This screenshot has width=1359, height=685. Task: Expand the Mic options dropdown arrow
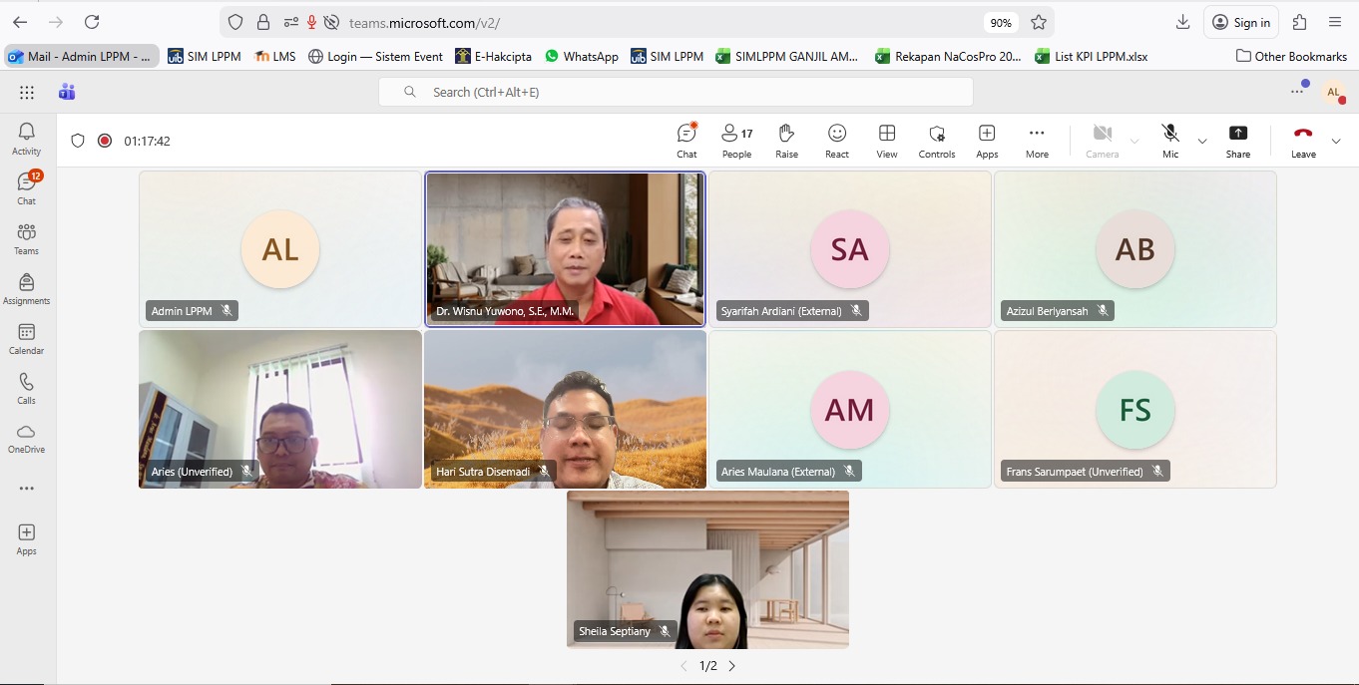tap(1202, 141)
